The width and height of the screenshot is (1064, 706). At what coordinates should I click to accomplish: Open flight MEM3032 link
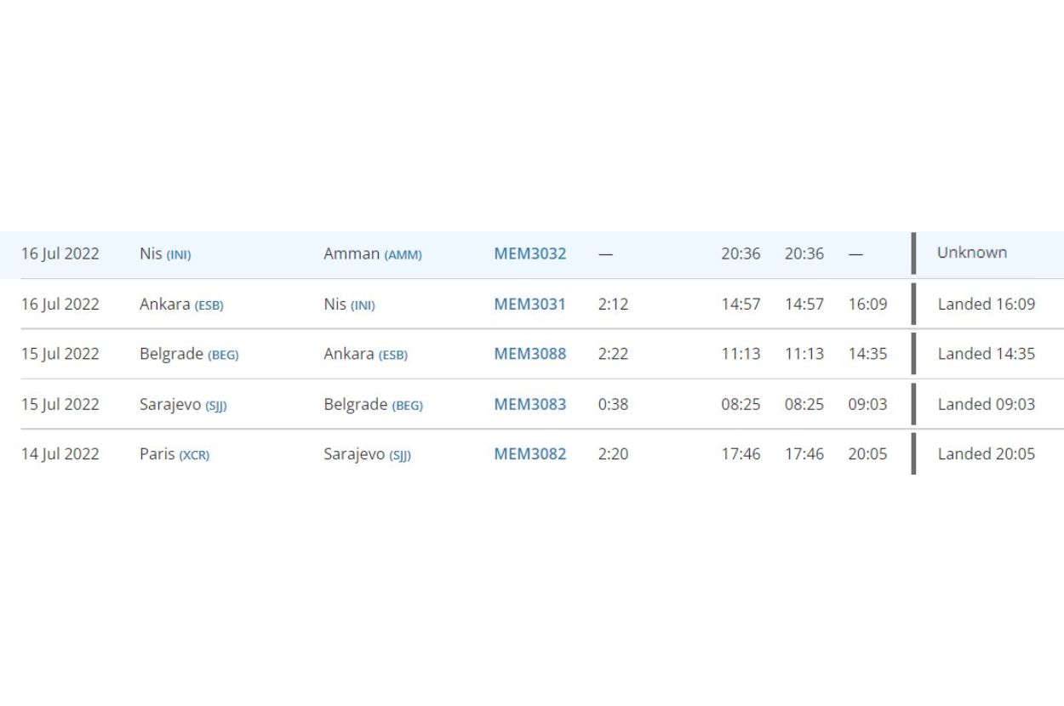point(529,253)
